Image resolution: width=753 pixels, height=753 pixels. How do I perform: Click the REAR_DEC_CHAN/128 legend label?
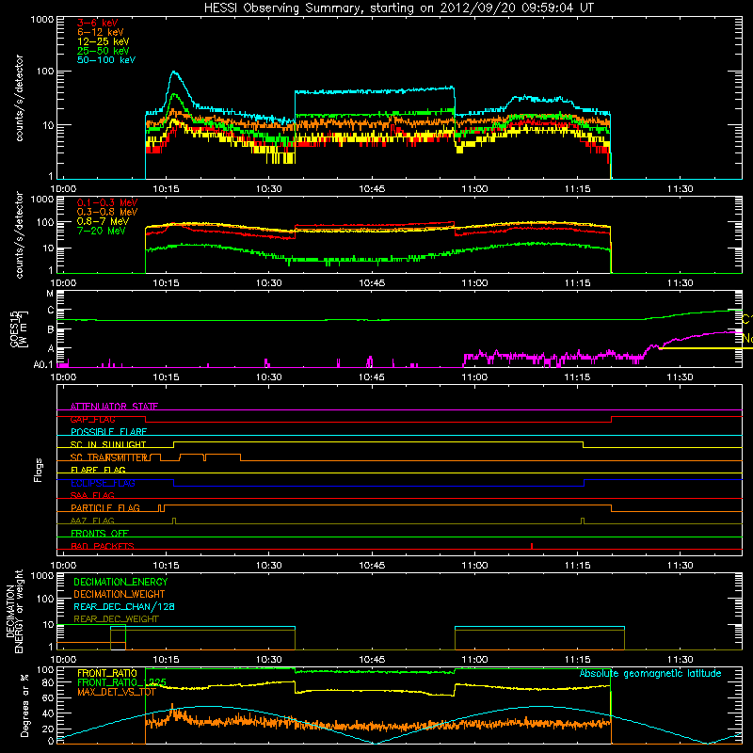[x=124, y=606]
